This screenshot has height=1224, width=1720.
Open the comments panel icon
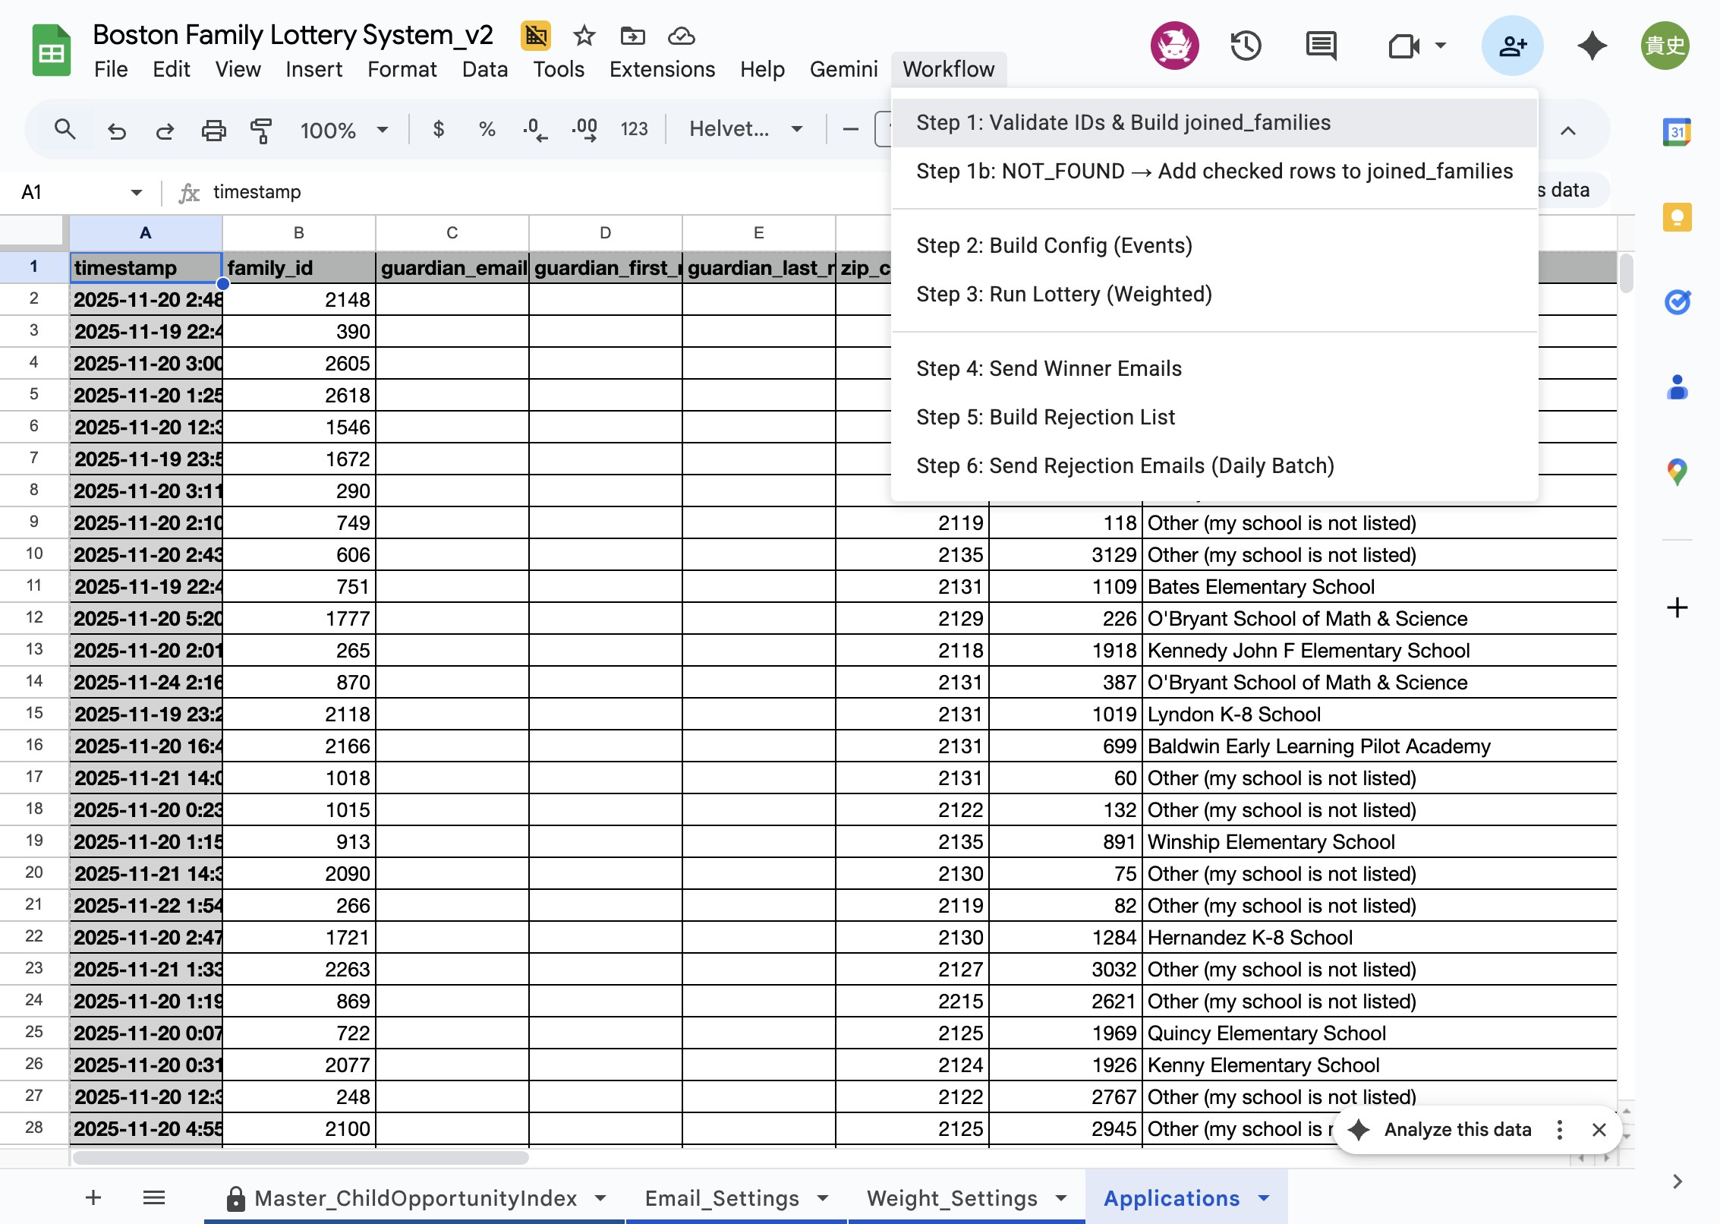coord(1322,46)
